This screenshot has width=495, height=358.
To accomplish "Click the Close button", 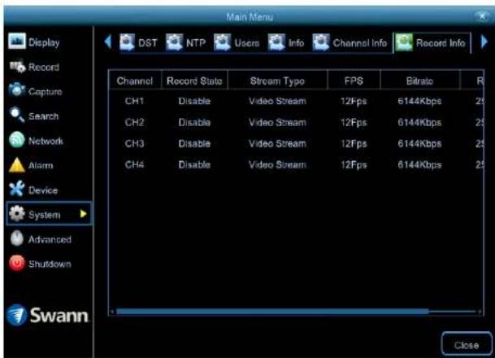I will pos(467,345).
